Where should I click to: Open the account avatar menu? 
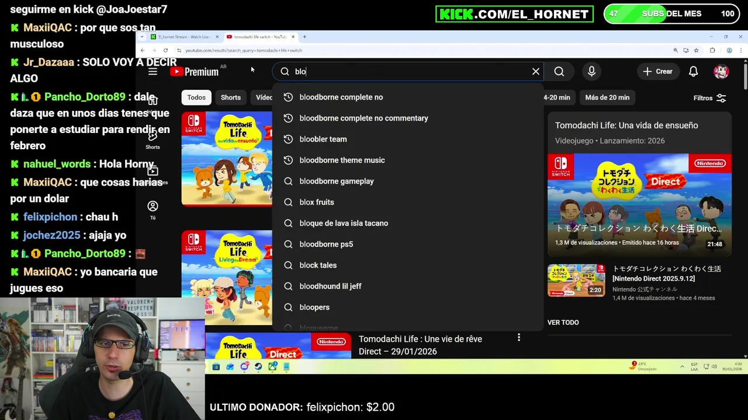721,71
